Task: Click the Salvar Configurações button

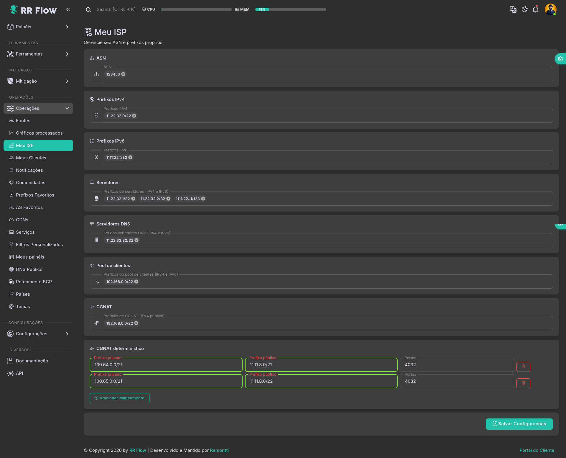Action: (x=519, y=424)
